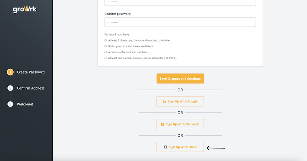Click the arrow pointing to OKTA

216,148
